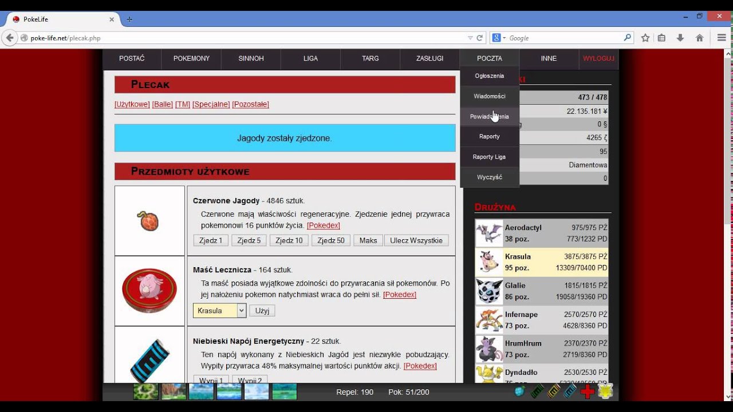Click the Zjedz 1 button
The image size is (733, 412).
tap(211, 240)
